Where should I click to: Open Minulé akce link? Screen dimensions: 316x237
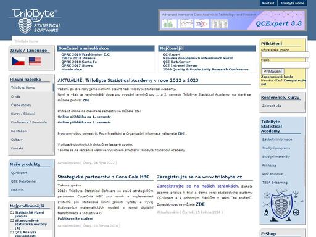point(72,69)
